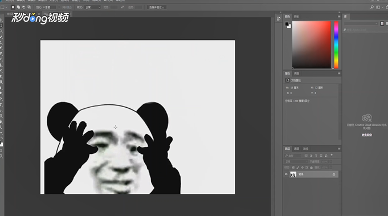Select the Add to selection icon
Screen dimensions: 388x216
(x=18, y=7)
